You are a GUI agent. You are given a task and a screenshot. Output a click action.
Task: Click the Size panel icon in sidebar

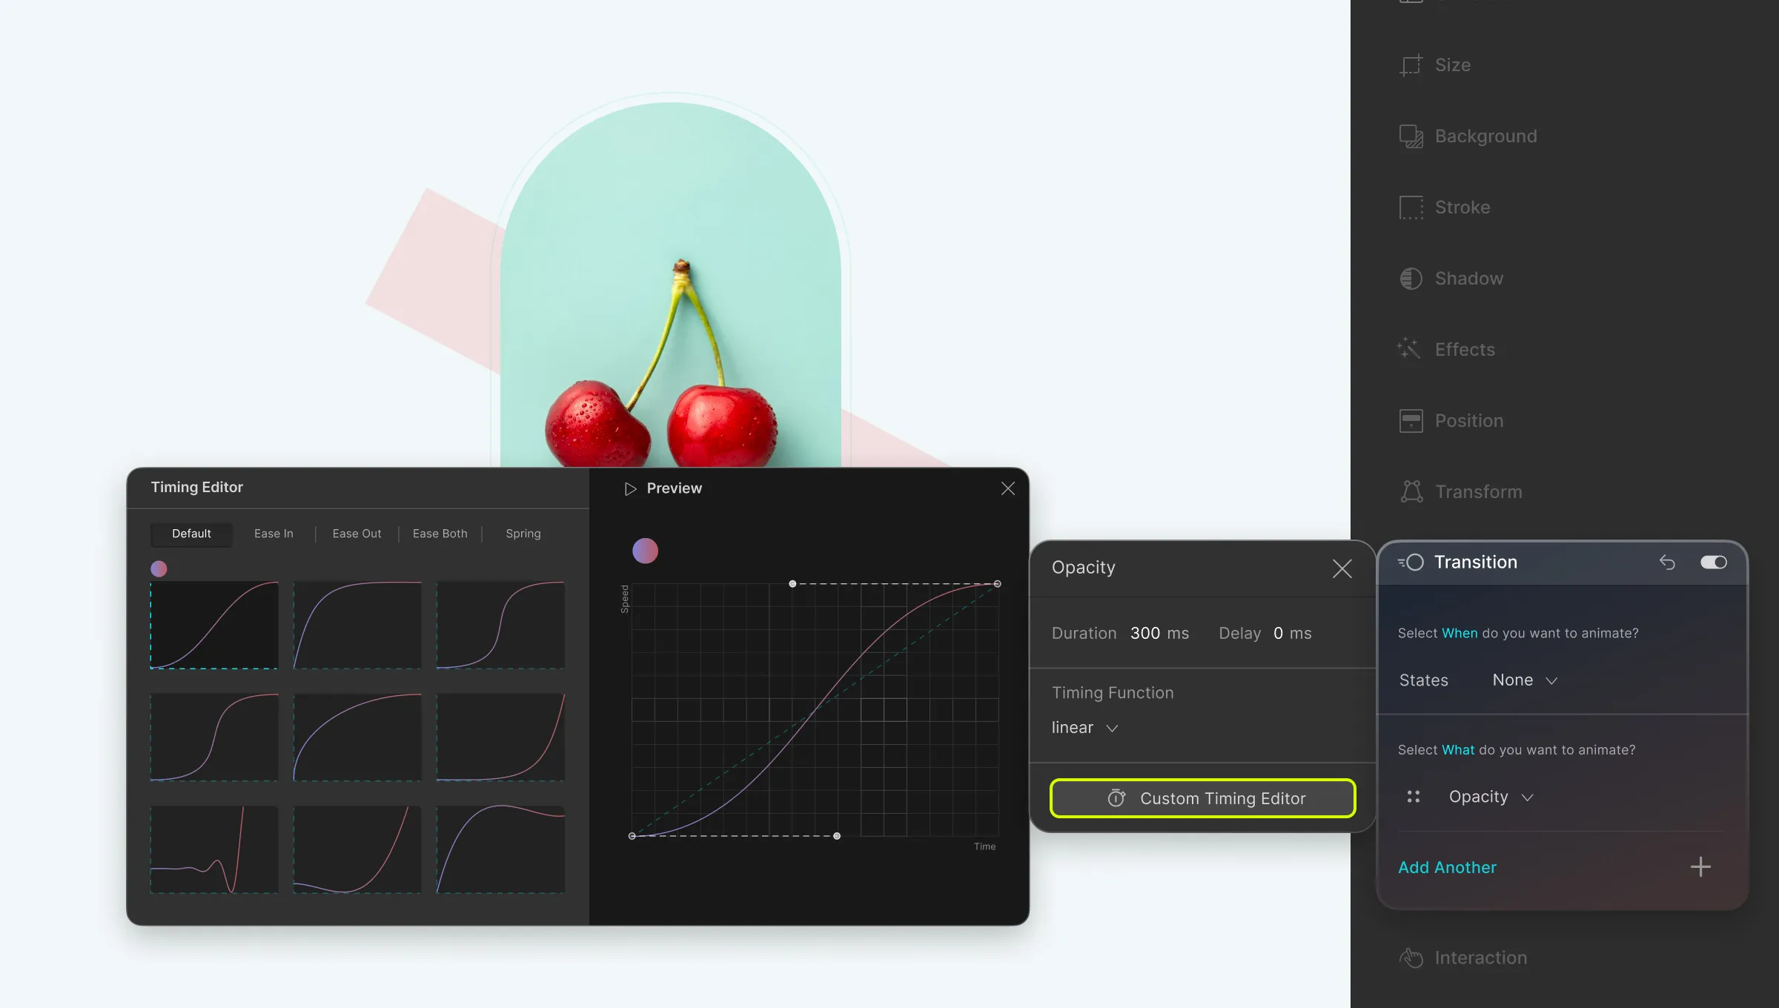pos(1410,64)
